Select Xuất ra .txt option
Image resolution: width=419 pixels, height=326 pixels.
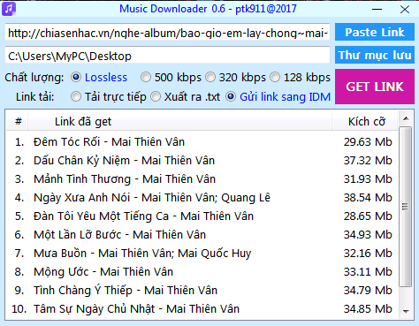[x=186, y=96]
